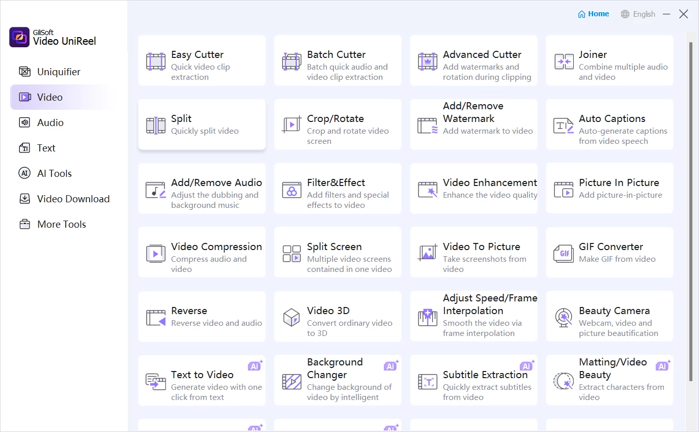The width and height of the screenshot is (699, 432).
Task: Click the Easy Cutter tool icon
Action: pos(156,61)
